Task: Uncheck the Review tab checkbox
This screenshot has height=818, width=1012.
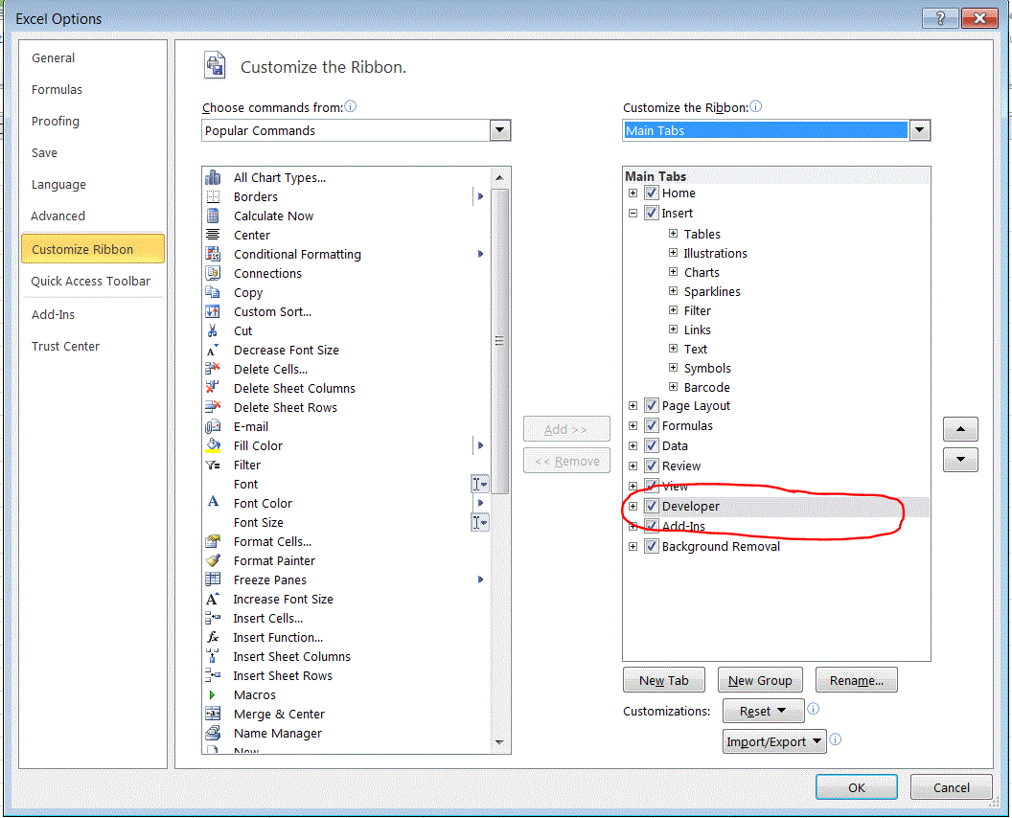Action: (x=652, y=466)
